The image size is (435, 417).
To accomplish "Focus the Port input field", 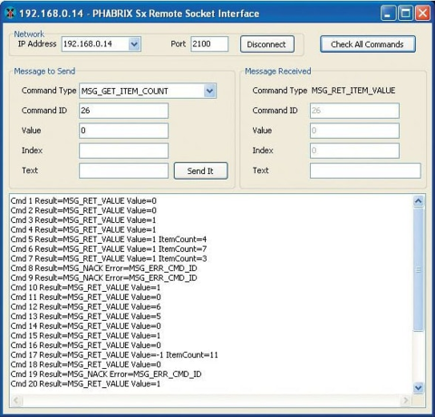I will pos(209,44).
